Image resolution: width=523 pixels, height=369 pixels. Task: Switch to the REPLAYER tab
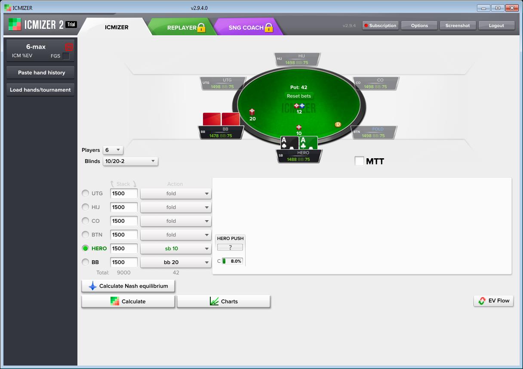point(182,28)
